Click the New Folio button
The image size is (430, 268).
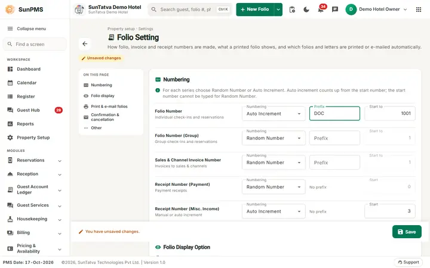coord(255,10)
